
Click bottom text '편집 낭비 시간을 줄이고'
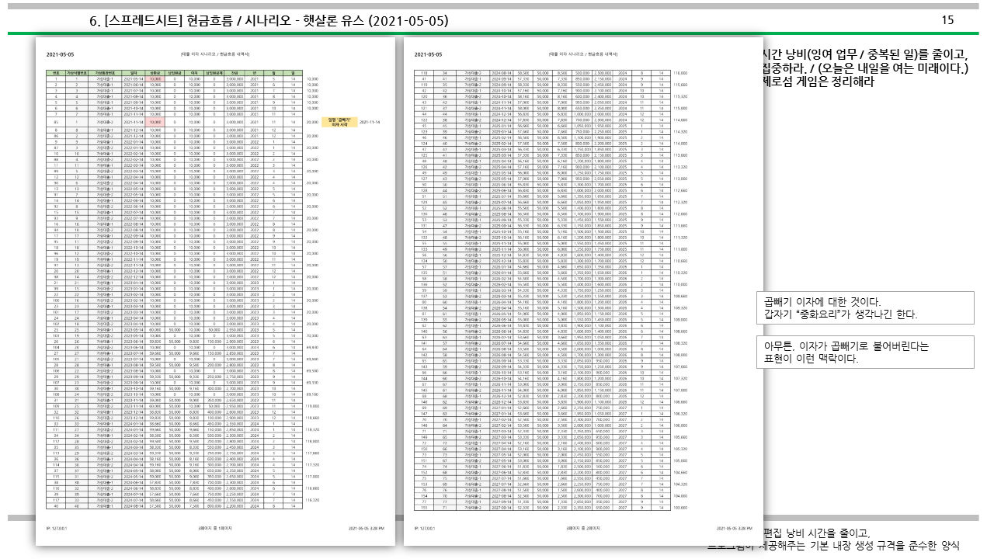pyautogui.click(x=817, y=532)
